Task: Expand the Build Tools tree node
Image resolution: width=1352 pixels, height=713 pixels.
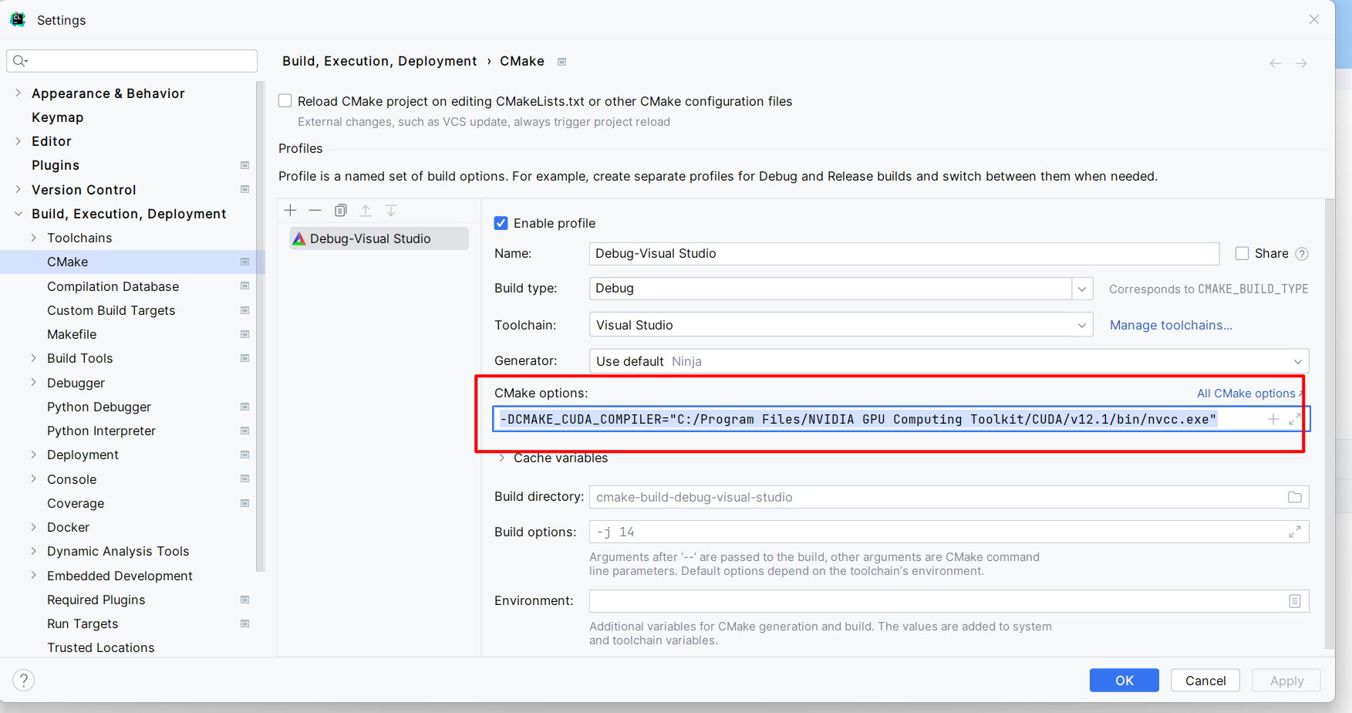Action: pyautogui.click(x=34, y=358)
